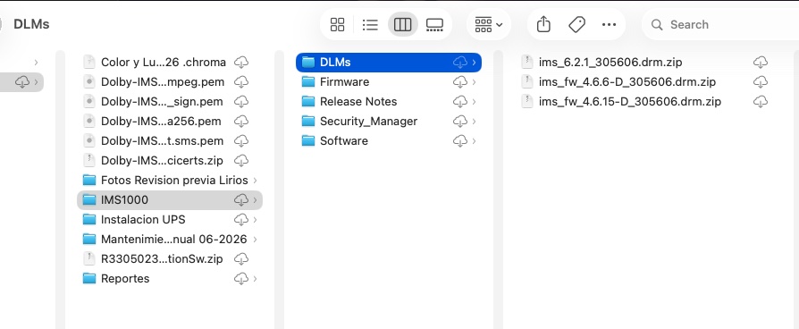The image size is (799, 329).
Task: Download ims_6.2.1_305606.drm.zip via cloud icon
Action: [x=761, y=63]
